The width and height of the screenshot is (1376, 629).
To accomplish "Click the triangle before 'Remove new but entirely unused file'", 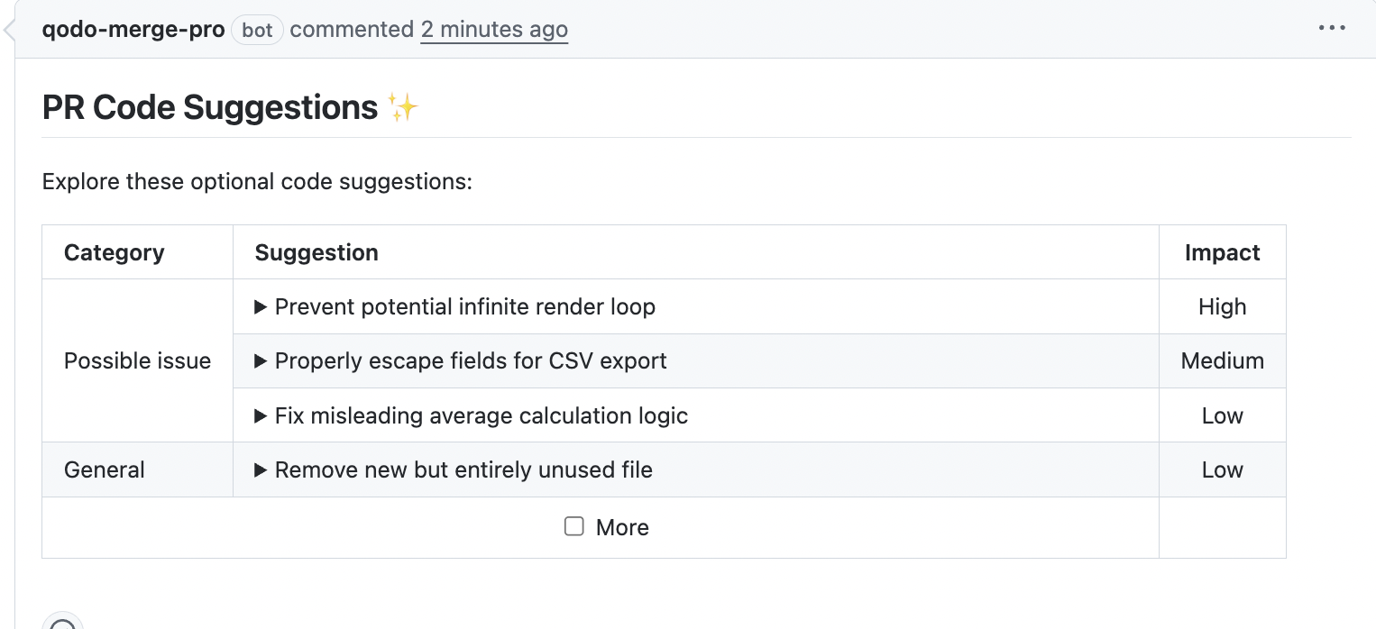I will [261, 469].
